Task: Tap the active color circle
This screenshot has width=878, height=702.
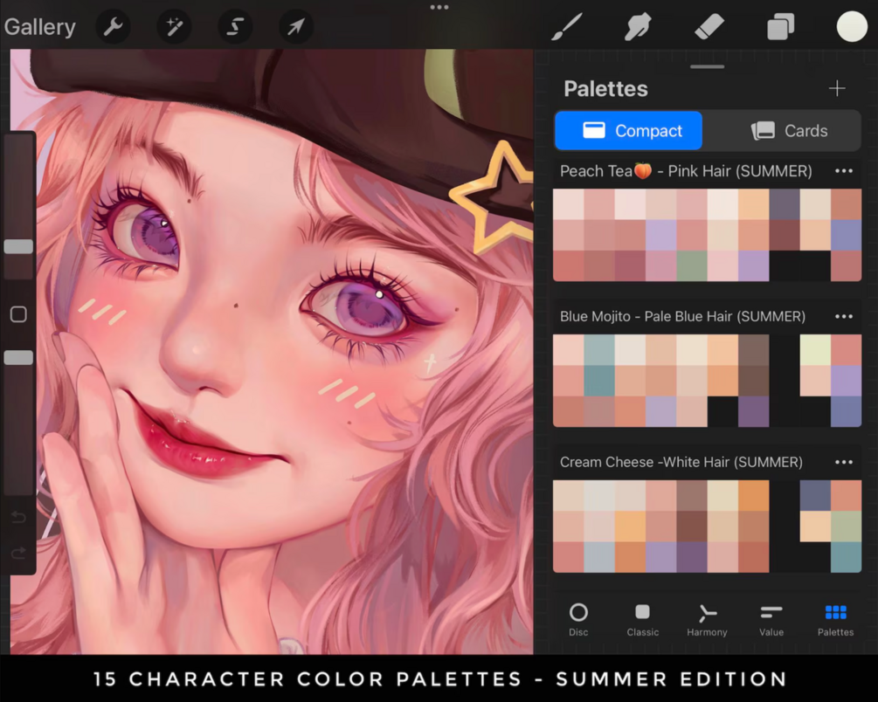Action: (x=852, y=26)
